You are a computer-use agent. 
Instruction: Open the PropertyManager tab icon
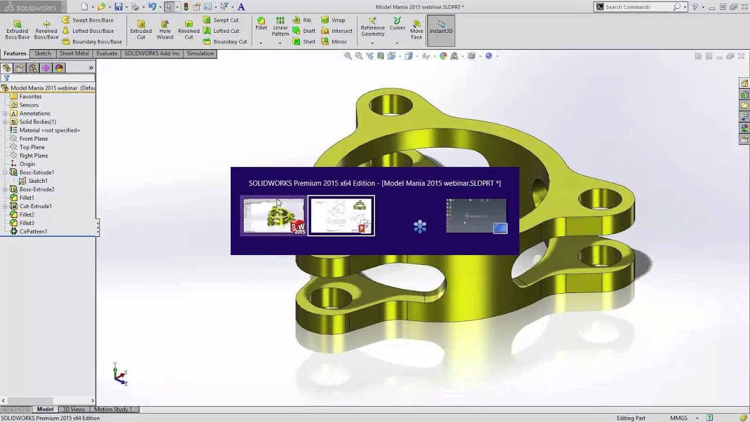(19, 68)
